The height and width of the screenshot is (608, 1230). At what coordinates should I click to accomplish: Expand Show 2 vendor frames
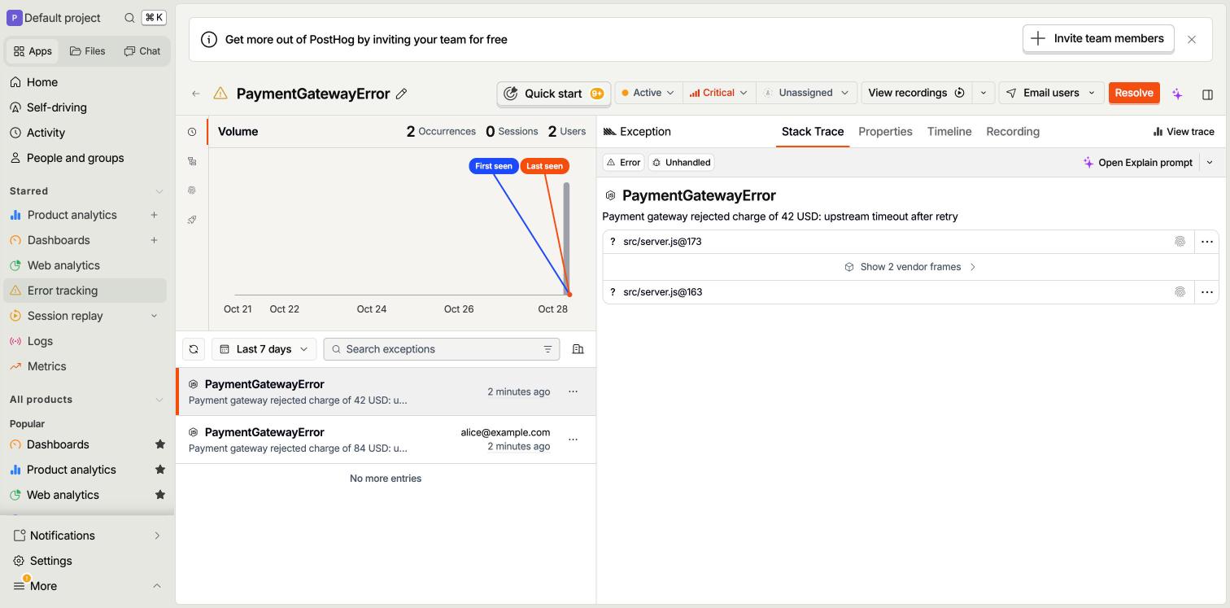[910, 267]
